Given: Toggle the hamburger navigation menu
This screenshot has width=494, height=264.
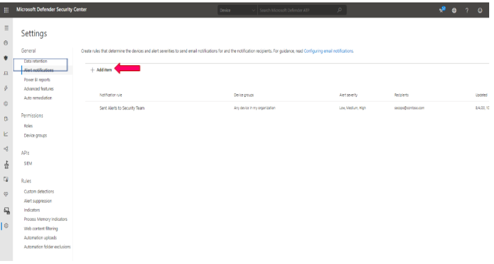Looking at the screenshot, I should [x=6, y=28].
